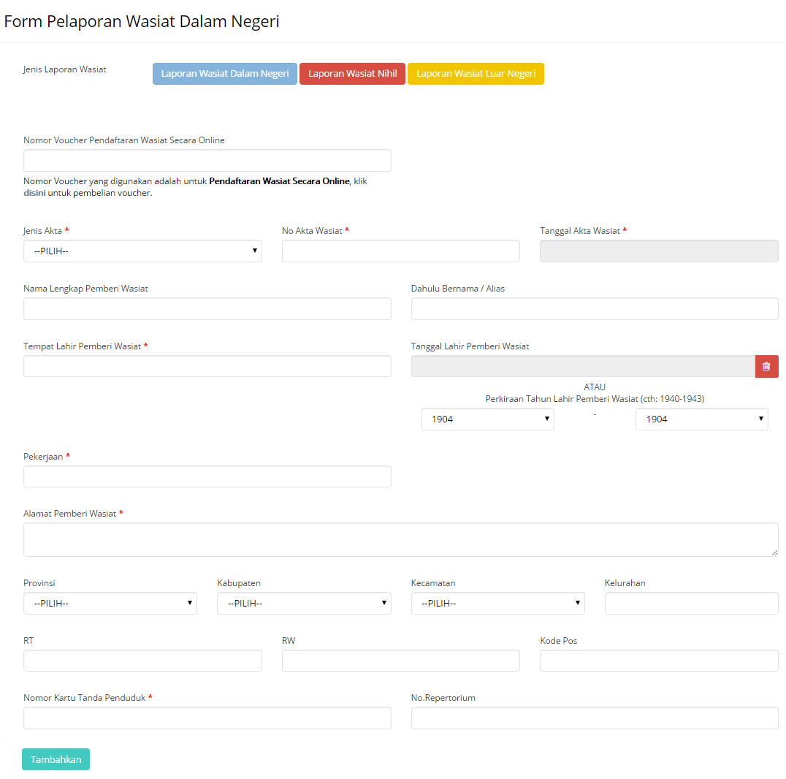Select Laporan Wasiat Dalam Negeri tab

(x=225, y=74)
